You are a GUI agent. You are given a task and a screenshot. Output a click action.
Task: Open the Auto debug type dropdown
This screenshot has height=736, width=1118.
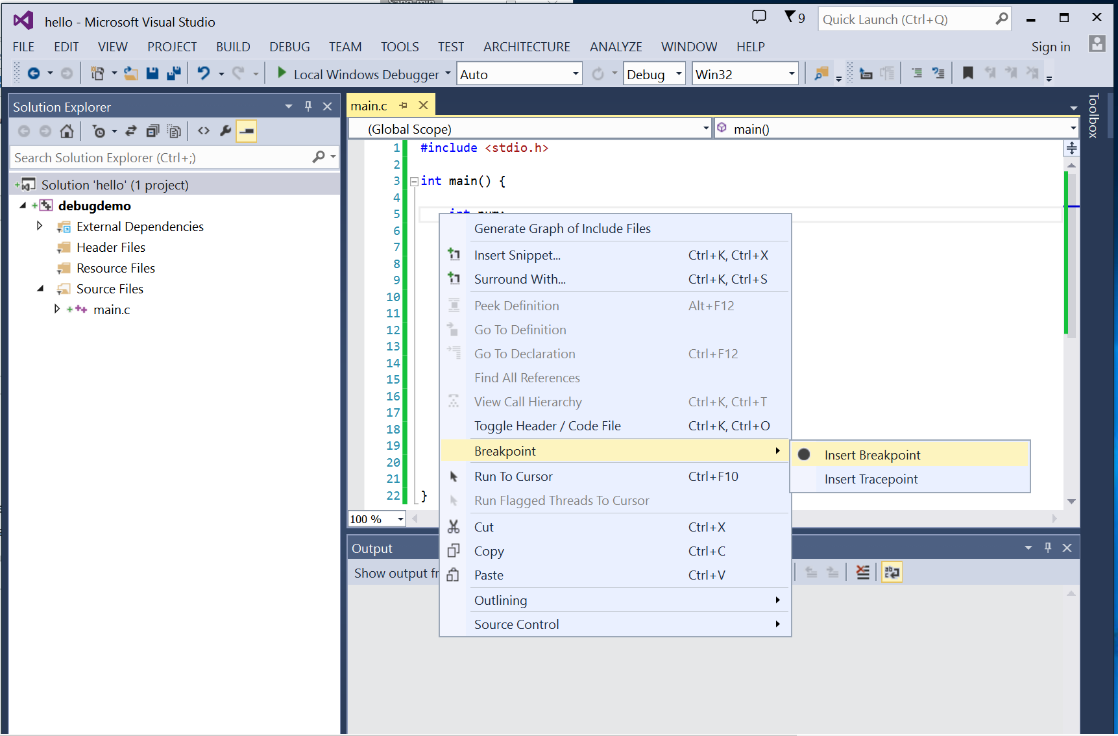tap(576, 74)
